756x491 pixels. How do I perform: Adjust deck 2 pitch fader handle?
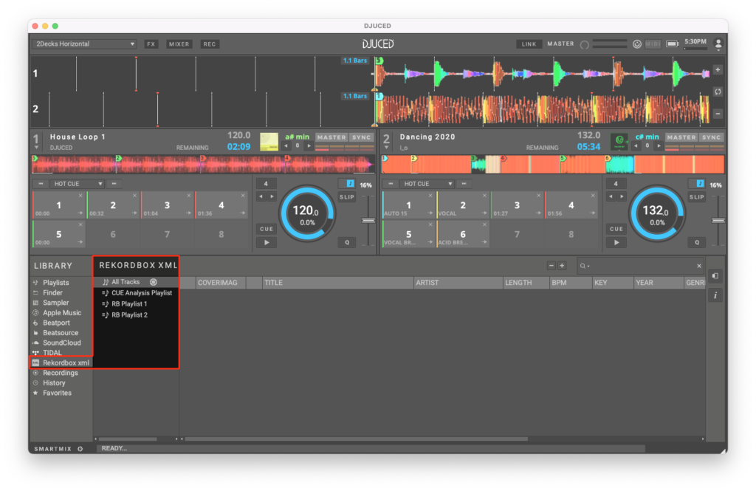pos(715,221)
